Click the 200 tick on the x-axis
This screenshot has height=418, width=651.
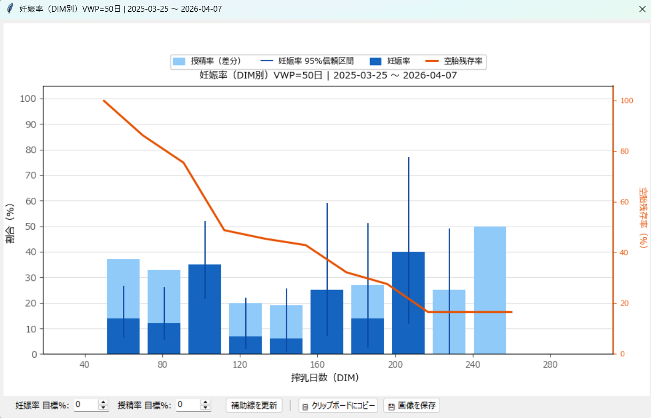(395, 365)
